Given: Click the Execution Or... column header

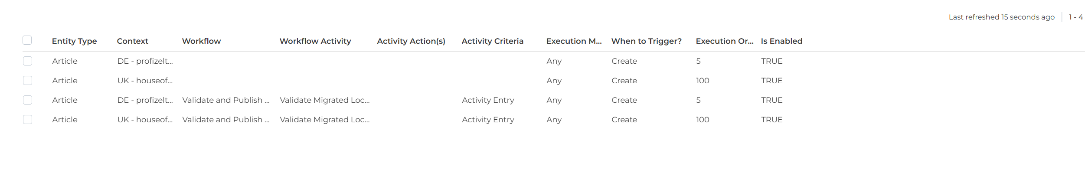Looking at the screenshot, I should pyautogui.click(x=725, y=41).
